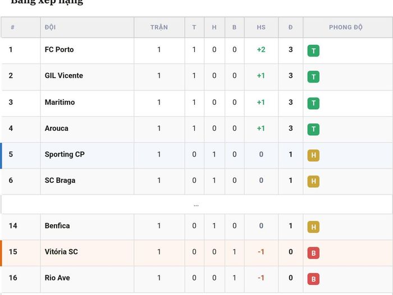Open the FC Porto team link
Image resolution: width=393 pixels, height=295 pixels.
tap(59, 49)
